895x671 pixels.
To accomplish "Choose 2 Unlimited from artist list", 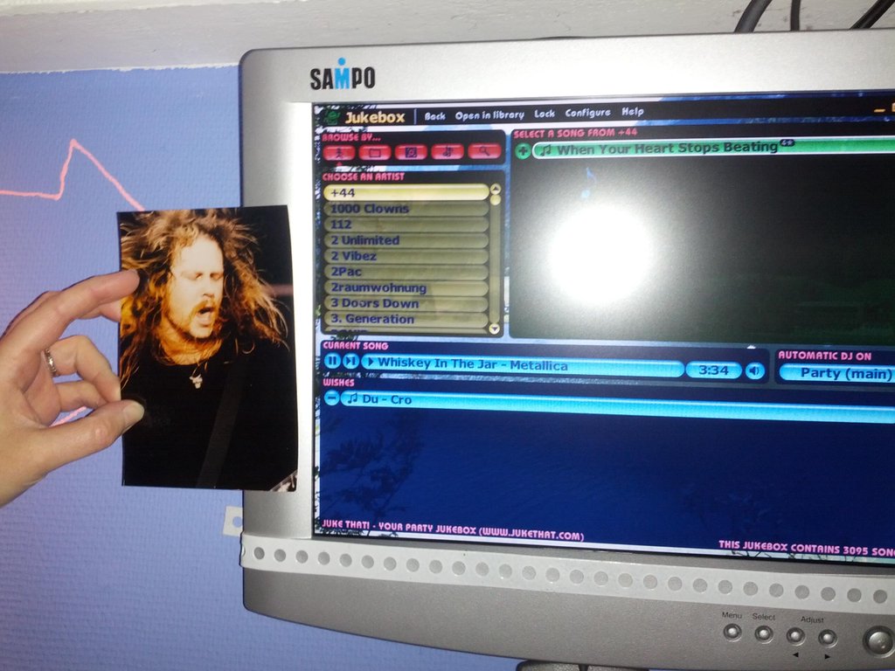I will 406,240.
